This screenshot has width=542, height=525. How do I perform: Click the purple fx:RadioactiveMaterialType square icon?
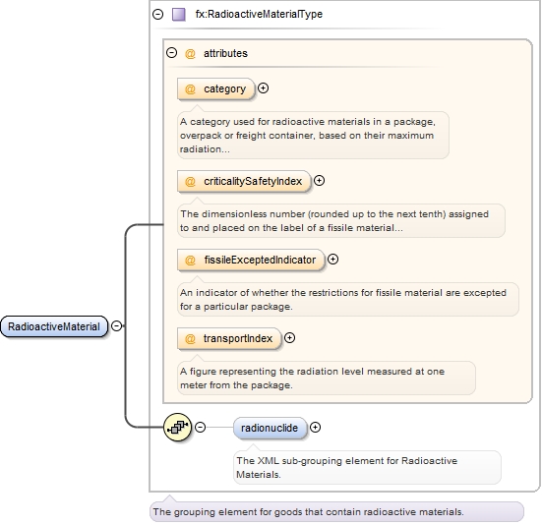[x=179, y=15]
